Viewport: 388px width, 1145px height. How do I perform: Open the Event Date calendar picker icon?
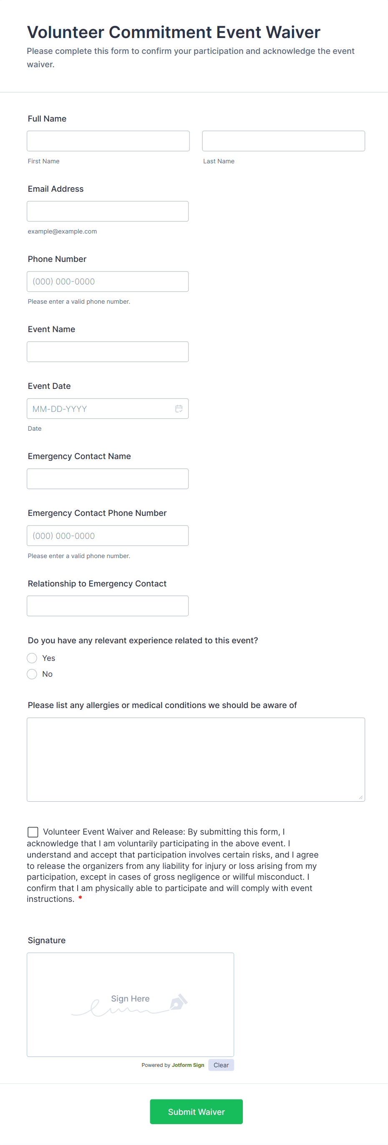coord(179,409)
